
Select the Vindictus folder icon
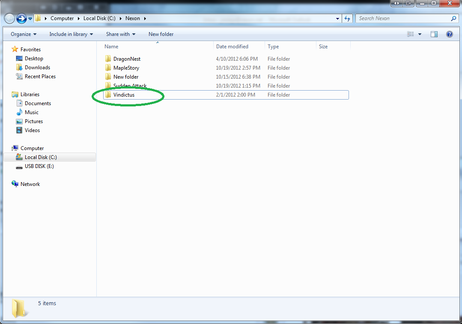coord(108,94)
